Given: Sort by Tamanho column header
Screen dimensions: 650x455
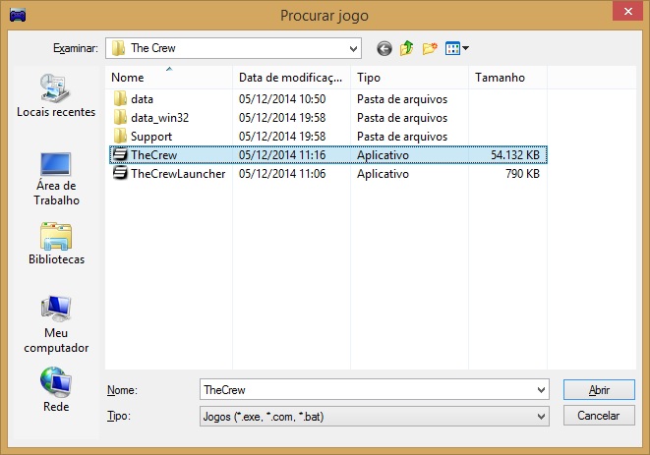Looking at the screenshot, I should point(507,78).
